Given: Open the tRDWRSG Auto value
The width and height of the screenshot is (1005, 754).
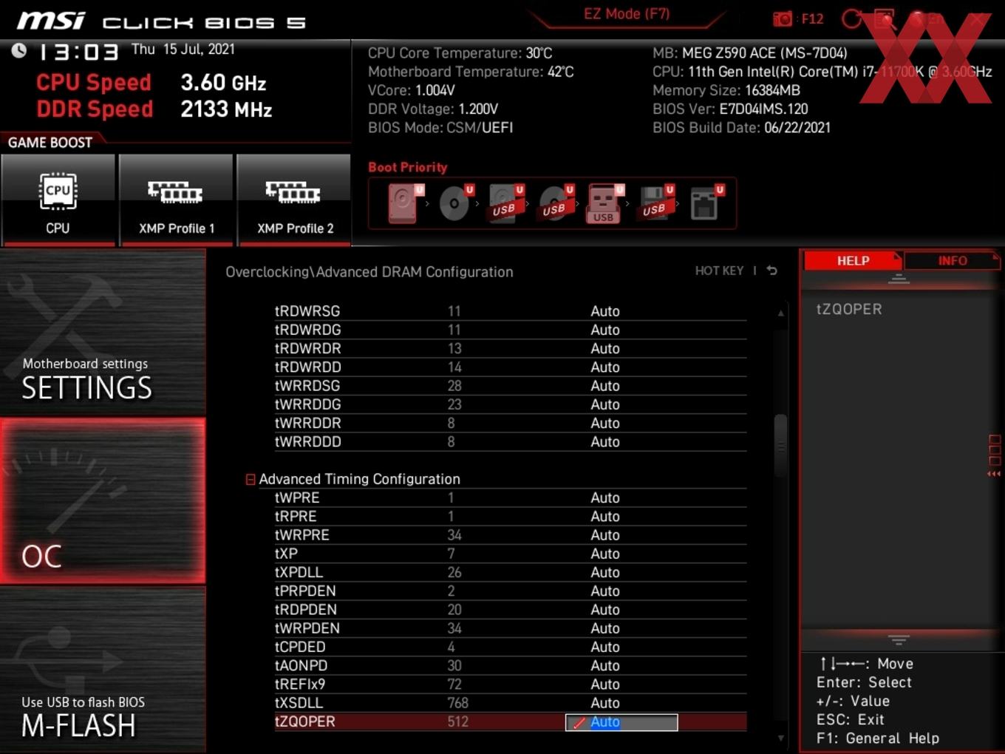Looking at the screenshot, I should 604,311.
